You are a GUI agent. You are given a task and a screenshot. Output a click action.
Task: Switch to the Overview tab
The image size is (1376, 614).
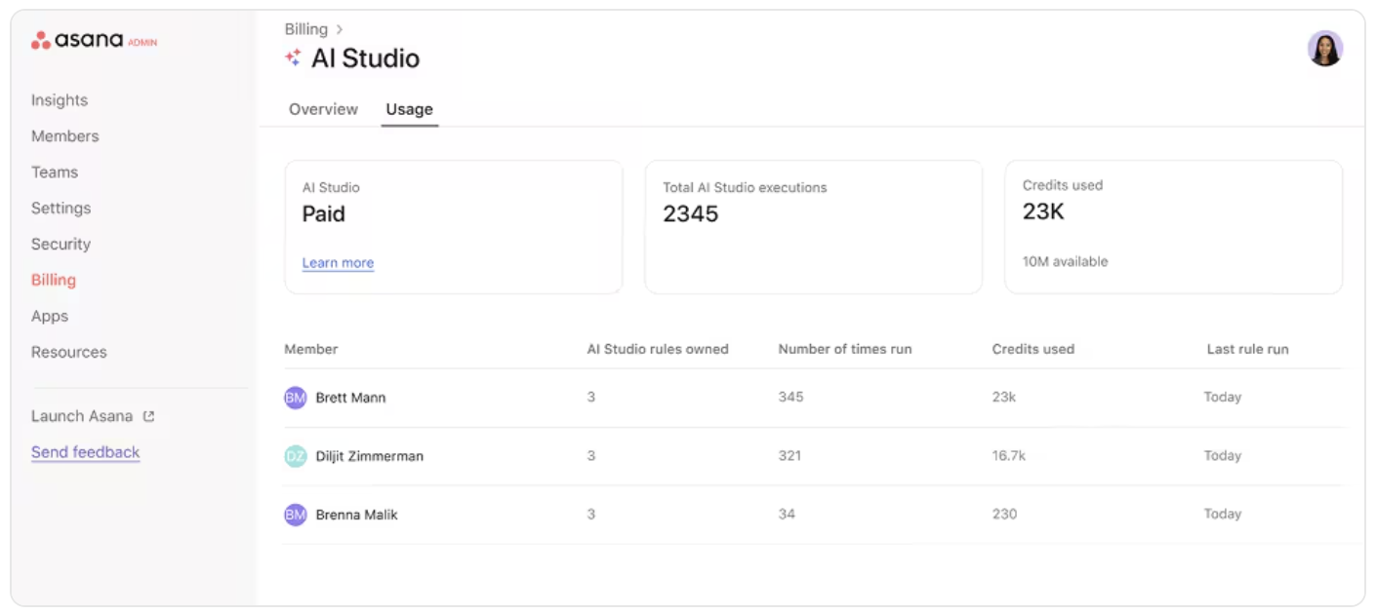point(323,109)
